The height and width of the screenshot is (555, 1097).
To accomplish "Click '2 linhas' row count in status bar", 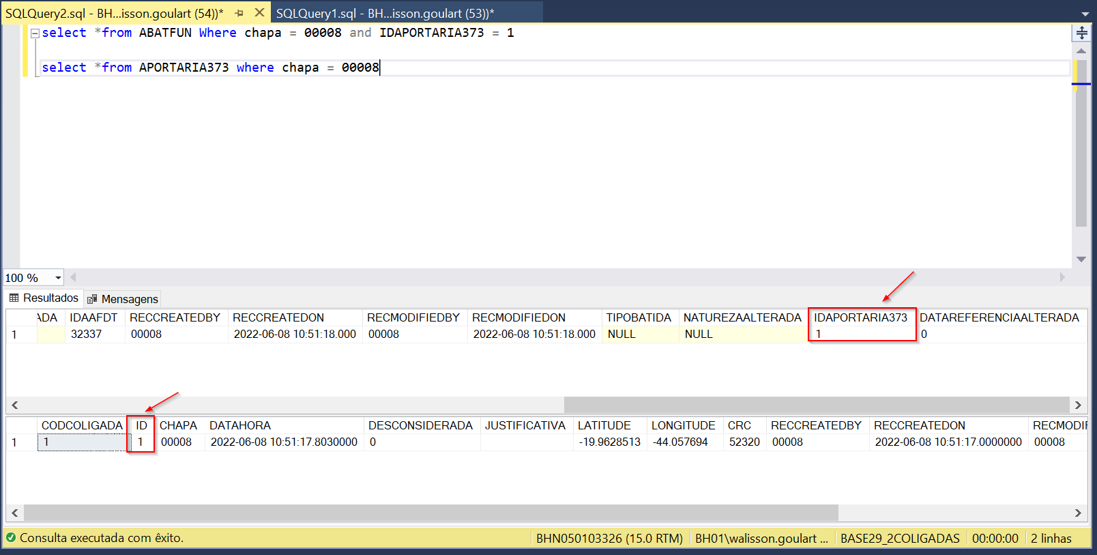I will tap(1051, 538).
